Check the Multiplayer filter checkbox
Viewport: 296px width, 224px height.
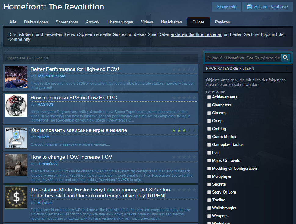(x=209, y=176)
